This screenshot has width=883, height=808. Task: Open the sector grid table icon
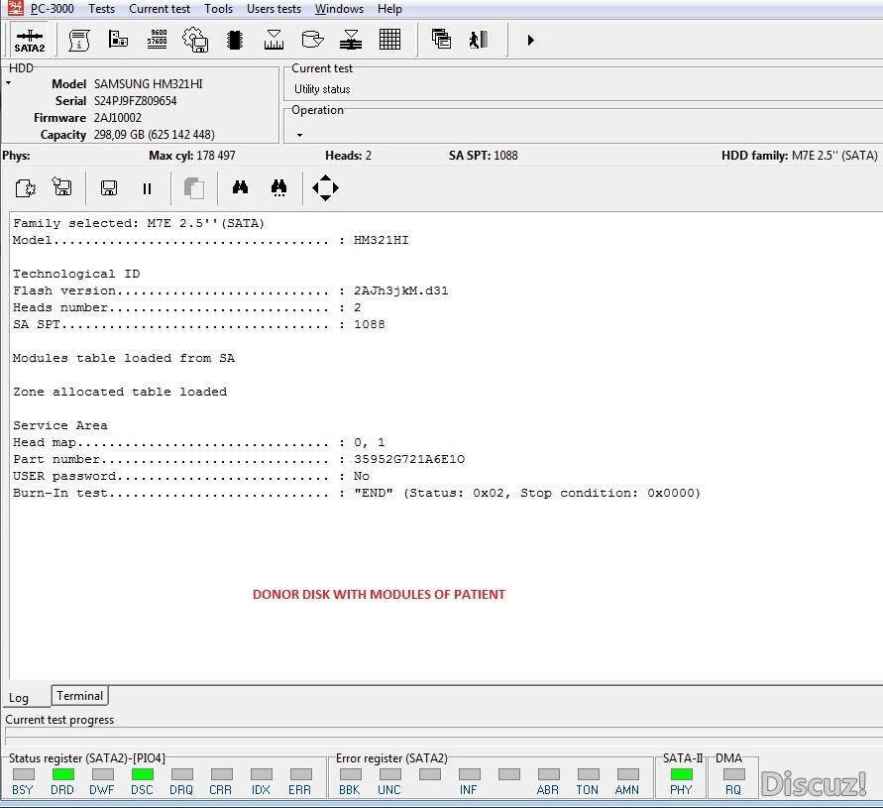point(389,40)
